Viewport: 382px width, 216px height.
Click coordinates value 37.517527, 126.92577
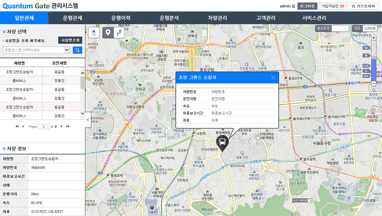click(x=47, y=212)
